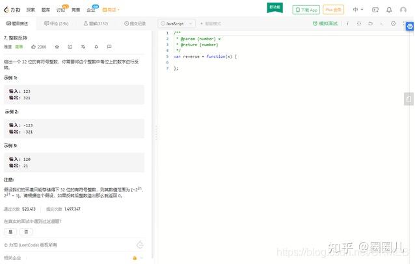Click the '@return {number}' comment line
Viewport: 415px width, 264px height.
tap(197, 45)
